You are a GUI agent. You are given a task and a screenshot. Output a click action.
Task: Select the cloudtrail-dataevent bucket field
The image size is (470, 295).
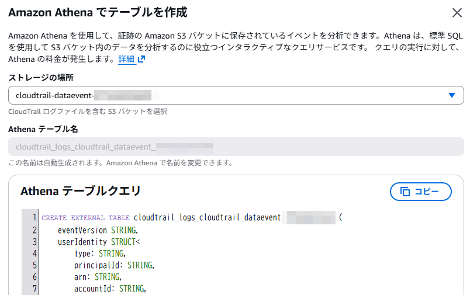pyautogui.click(x=236, y=95)
